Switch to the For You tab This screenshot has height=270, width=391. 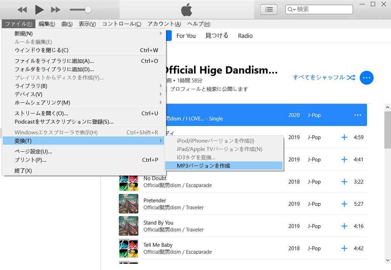186,36
